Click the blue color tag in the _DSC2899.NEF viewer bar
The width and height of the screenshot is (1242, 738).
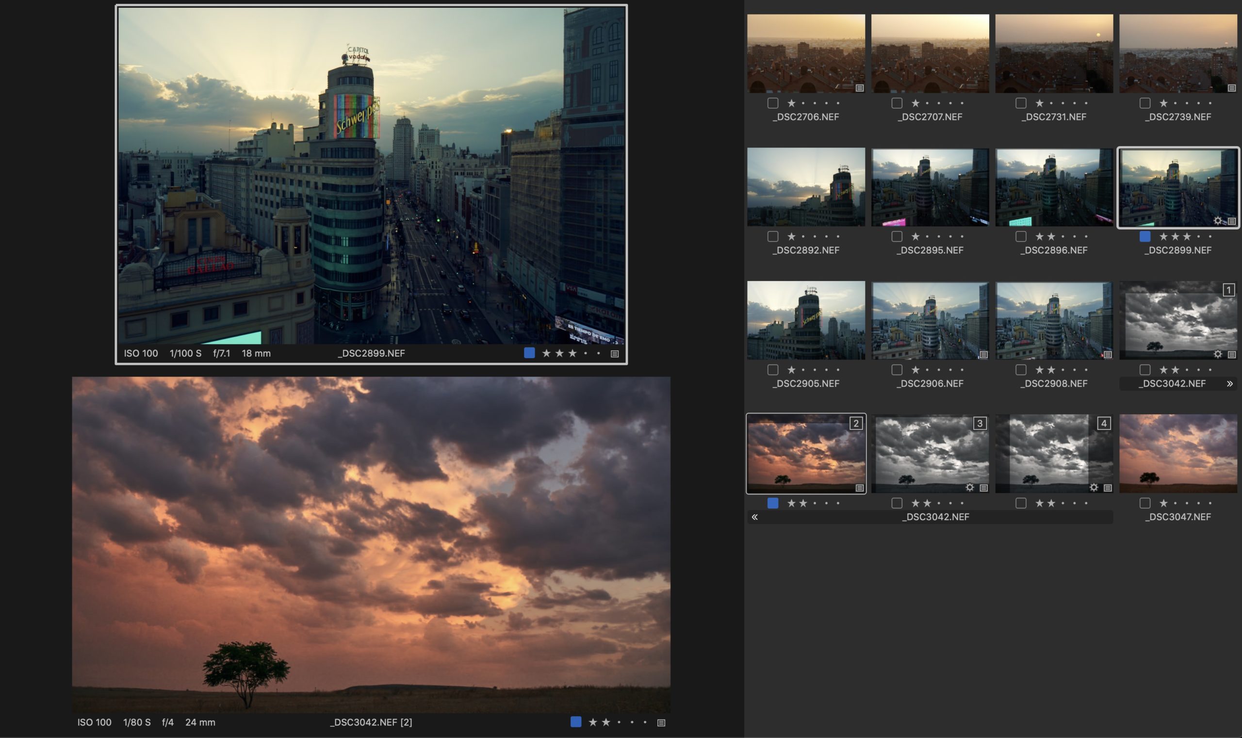click(529, 353)
